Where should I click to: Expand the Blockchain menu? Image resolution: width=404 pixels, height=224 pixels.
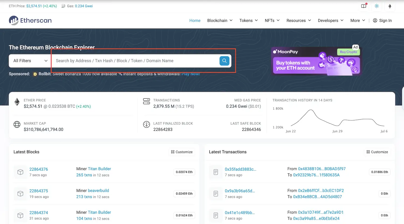(220, 20)
